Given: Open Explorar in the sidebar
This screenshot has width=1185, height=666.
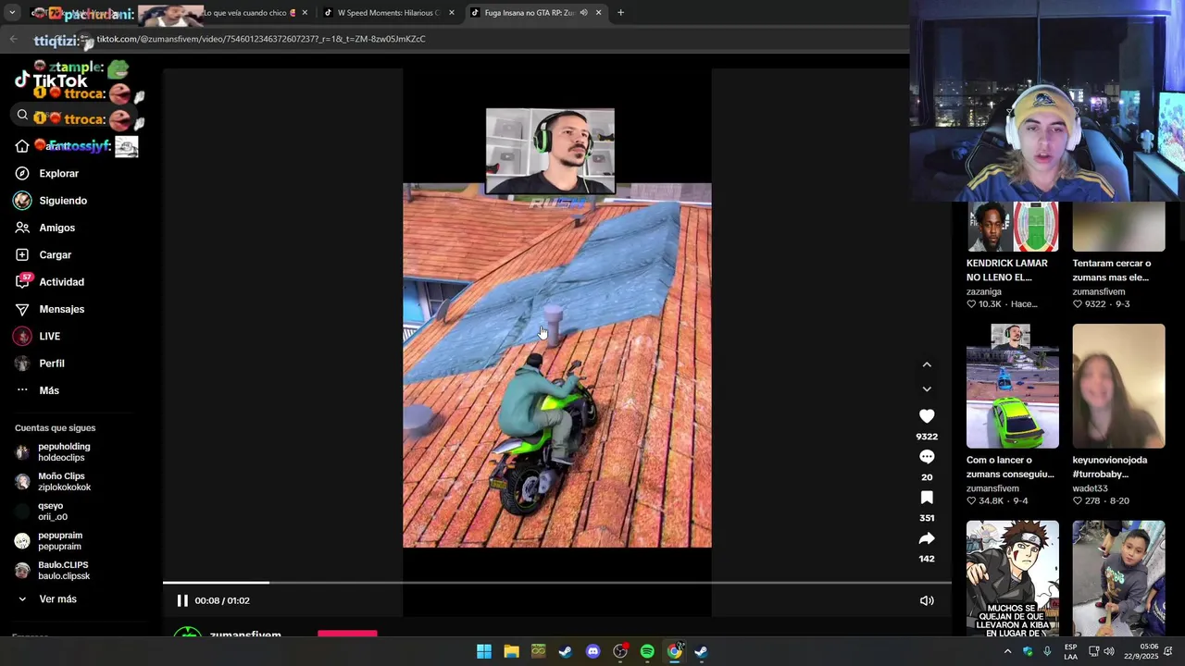Looking at the screenshot, I should [58, 174].
